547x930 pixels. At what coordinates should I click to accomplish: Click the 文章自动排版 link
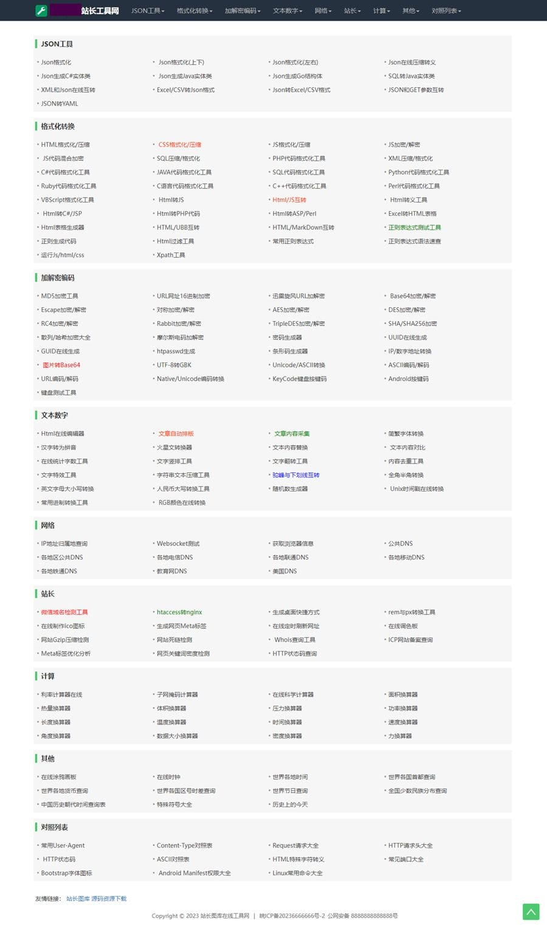[176, 434]
